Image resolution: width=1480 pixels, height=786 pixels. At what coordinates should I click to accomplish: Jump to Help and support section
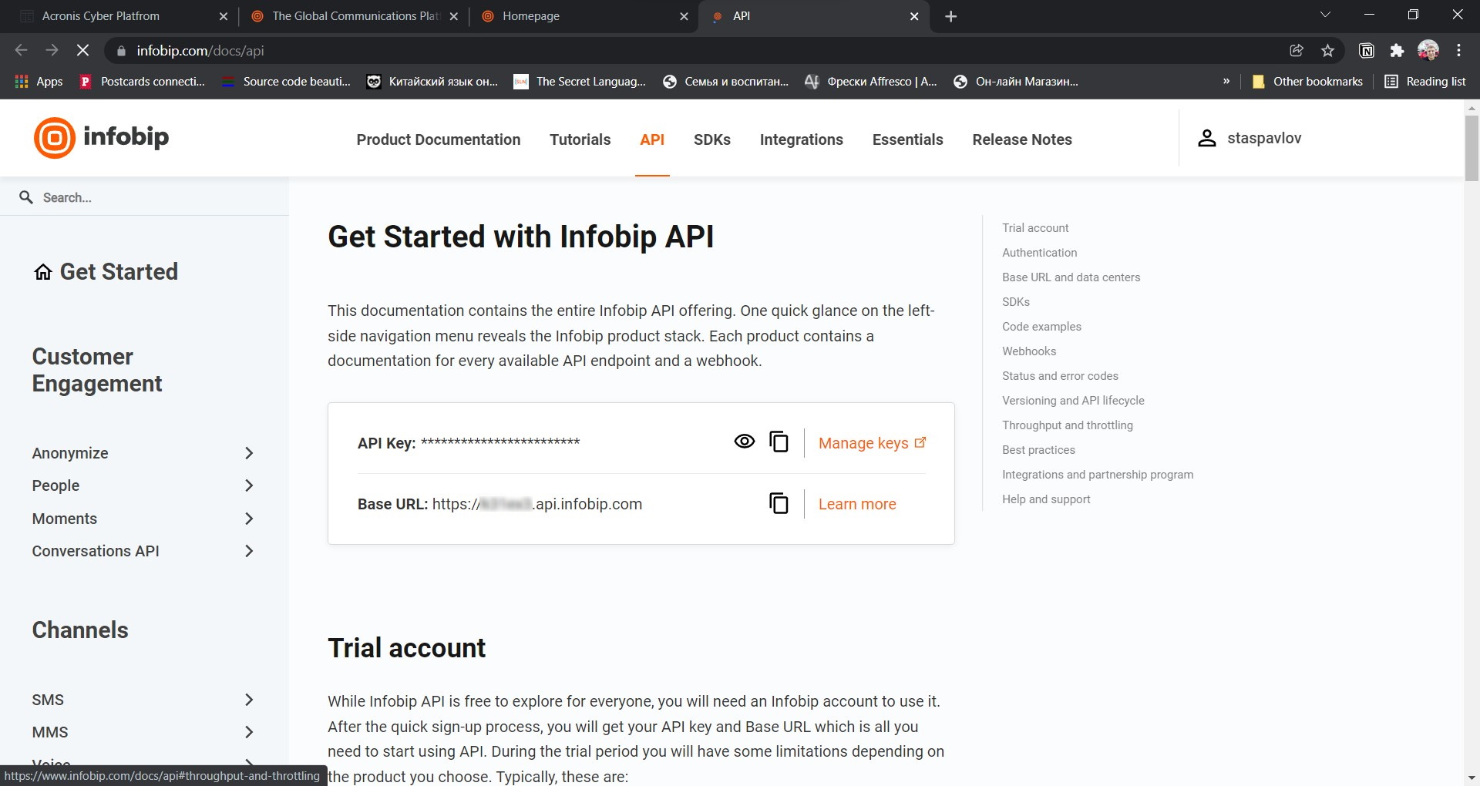1046,499
